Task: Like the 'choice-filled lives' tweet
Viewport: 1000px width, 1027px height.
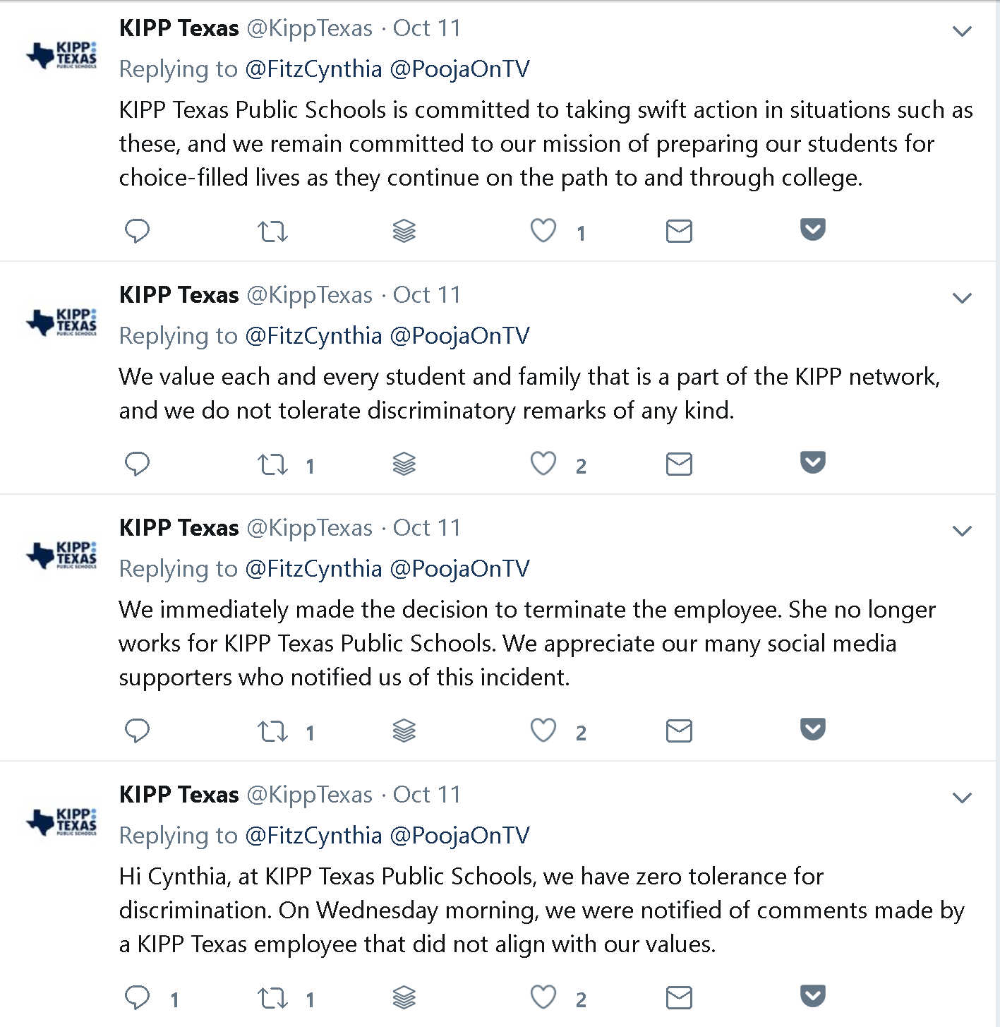Action: 543,231
